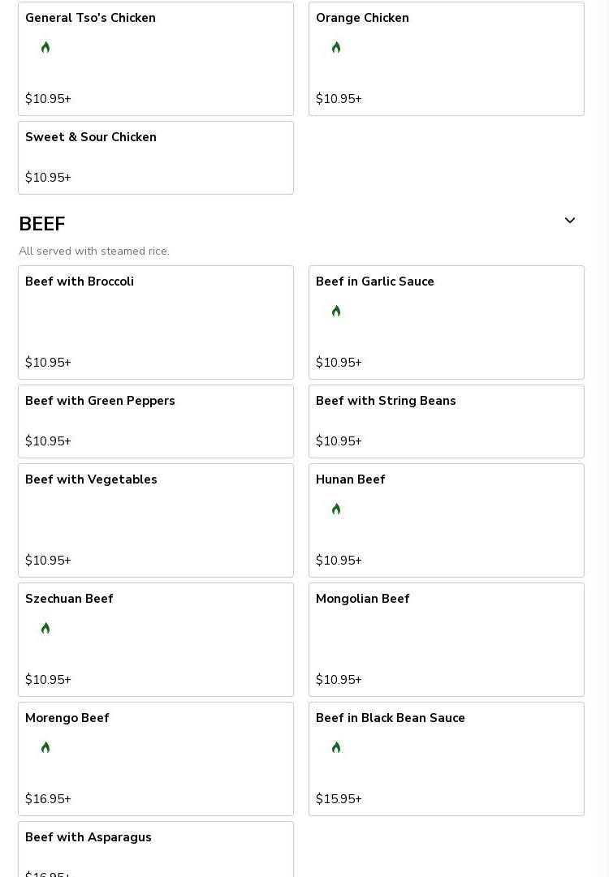Click the Hunan Beef spicy flame icon

336,509
